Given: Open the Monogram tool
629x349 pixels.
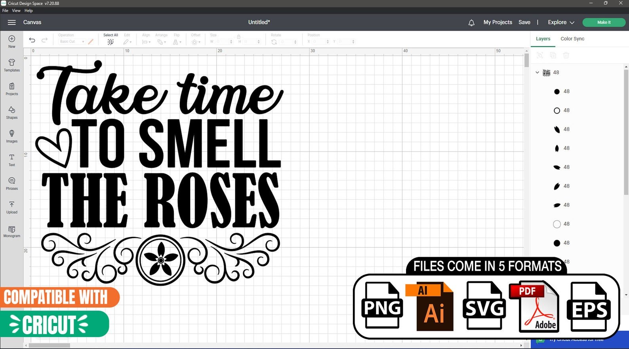Looking at the screenshot, I should click(x=12, y=231).
